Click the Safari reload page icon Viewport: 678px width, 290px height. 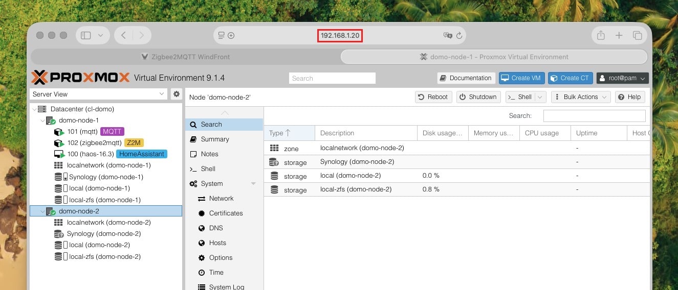coord(459,35)
